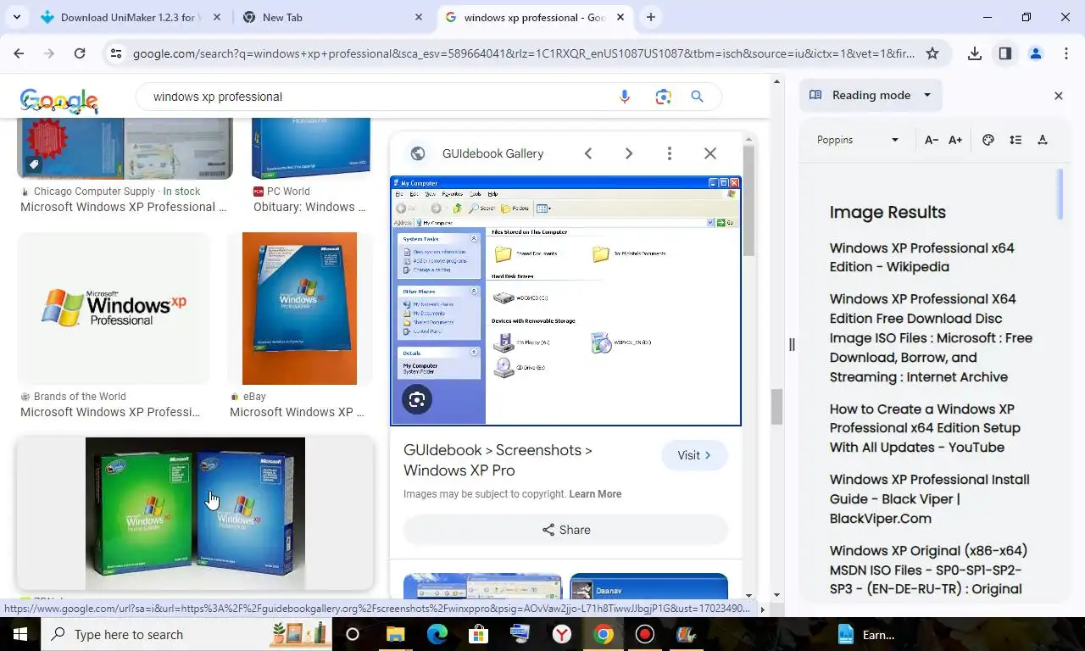The height and width of the screenshot is (651, 1085).
Task: Open preview panel three-dot options
Action: pyautogui.click(x=670, y=153)
